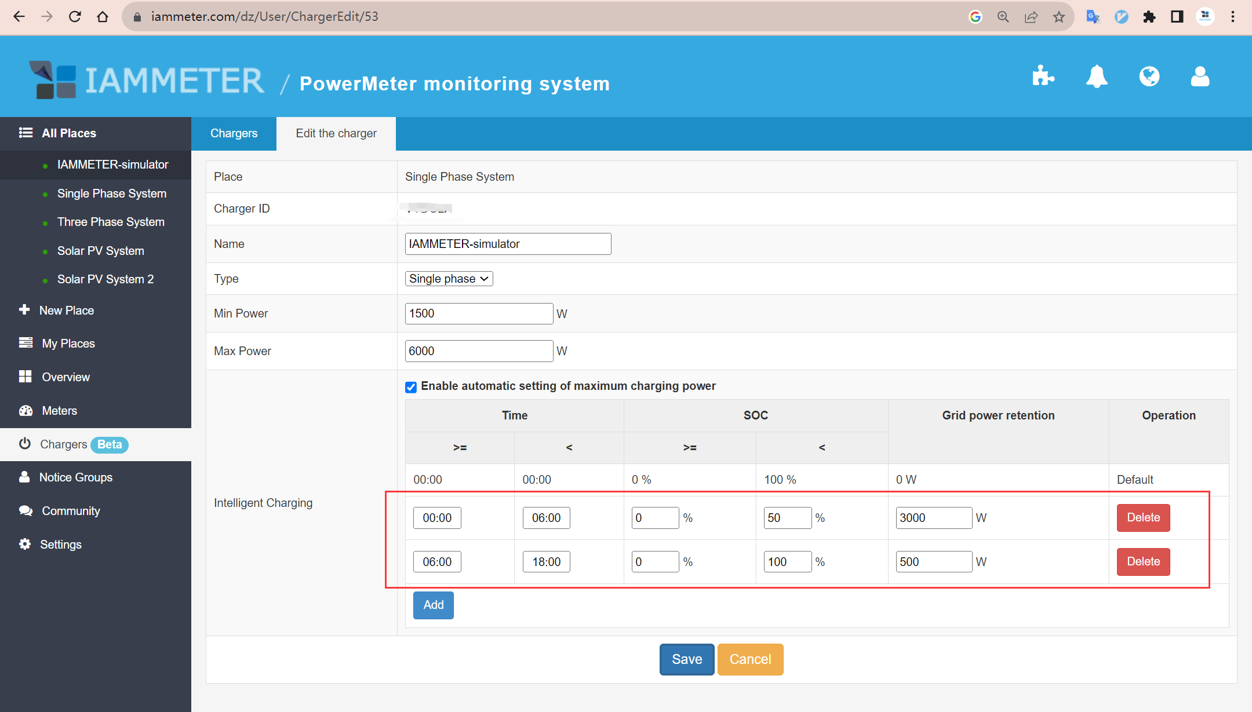Click the 3000 W grid retention field
Viewport: 1252px width, 712px height.
coord(933,518)
